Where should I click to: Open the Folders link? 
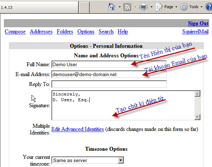65,31
